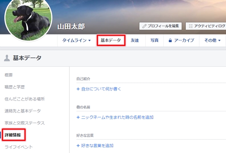Viewport: 226px width, 153px height.
Task: Open アクティビティログ button
Action: [206, 26]
